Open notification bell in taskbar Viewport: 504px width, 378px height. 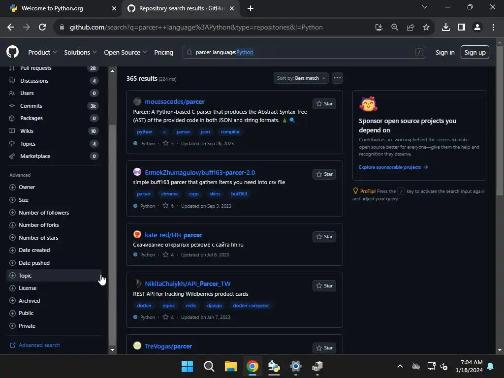(x=490, y=366)
